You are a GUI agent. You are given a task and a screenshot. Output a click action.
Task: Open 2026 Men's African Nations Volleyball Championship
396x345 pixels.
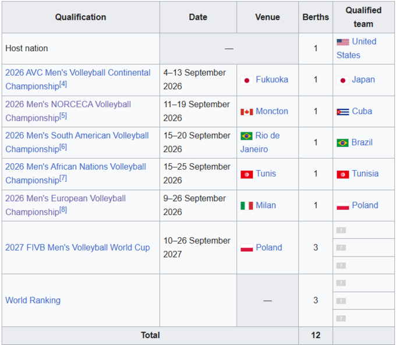point(76,174)
